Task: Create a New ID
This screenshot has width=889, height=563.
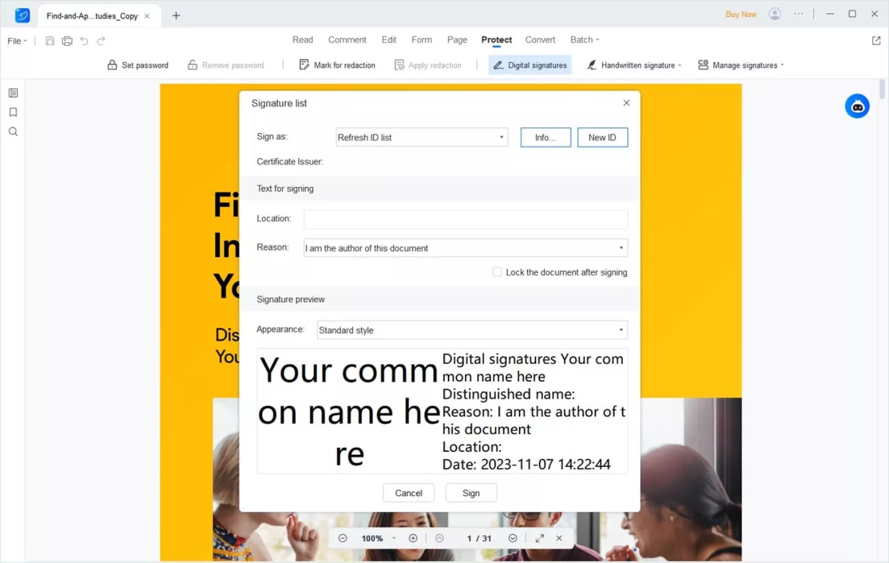Action: point(602,137)
